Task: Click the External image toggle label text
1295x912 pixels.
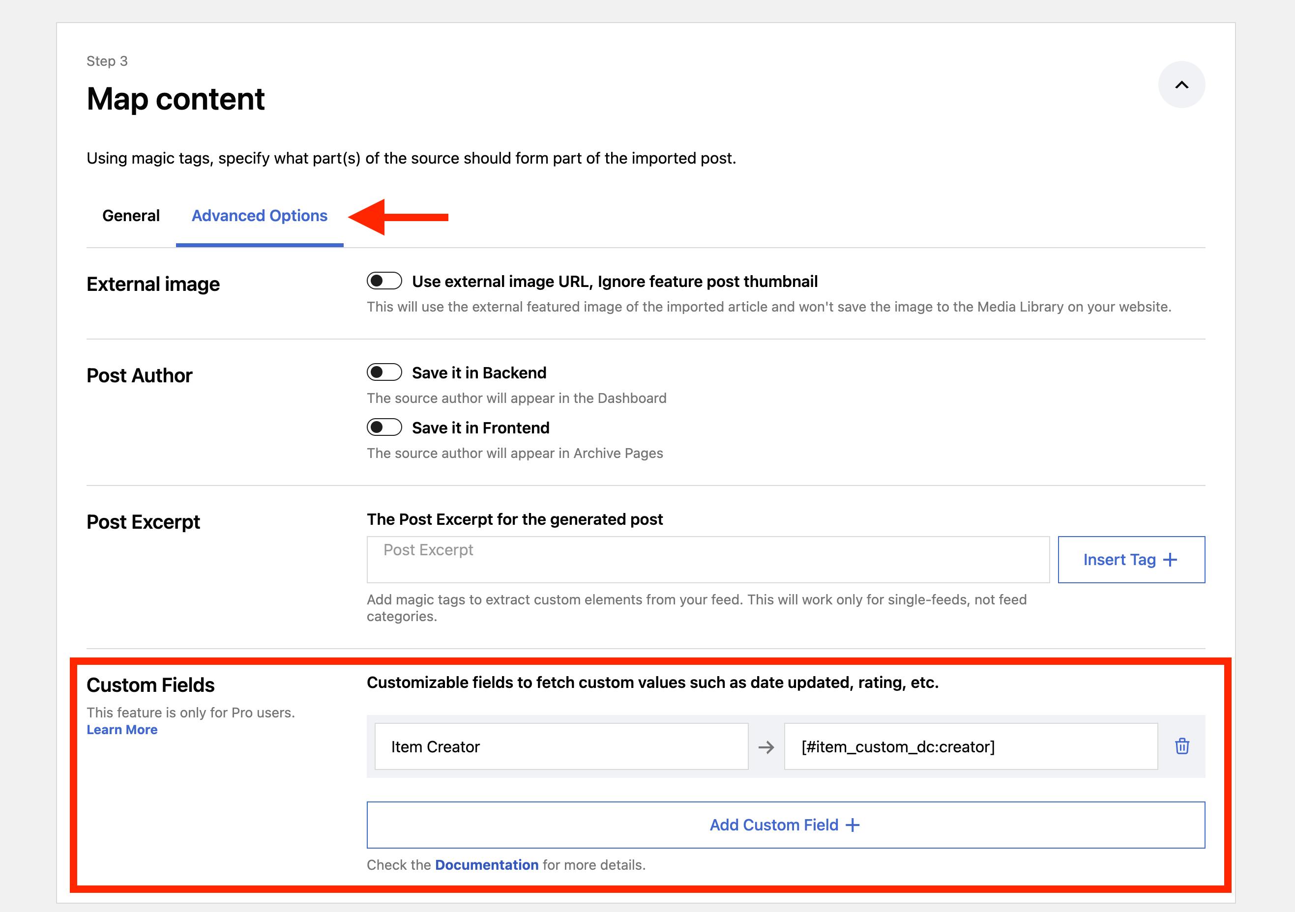Action: click(x=614, y=281)
